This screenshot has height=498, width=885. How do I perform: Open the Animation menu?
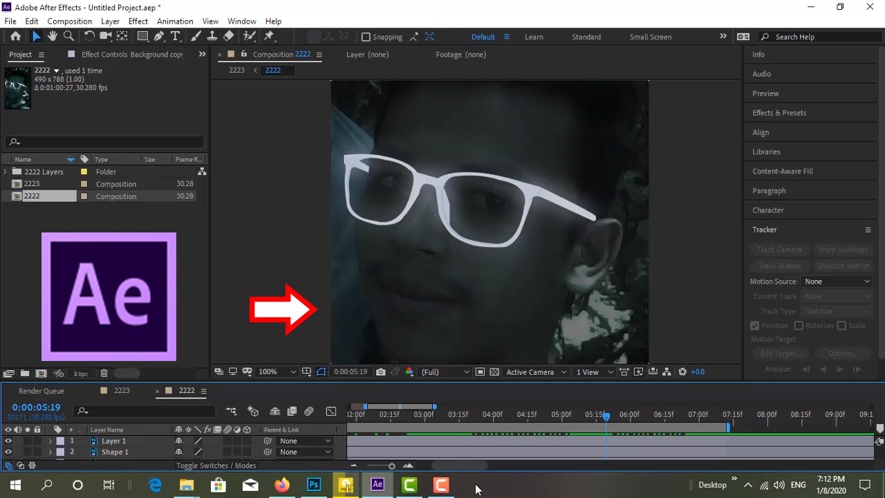click(175, 21)
